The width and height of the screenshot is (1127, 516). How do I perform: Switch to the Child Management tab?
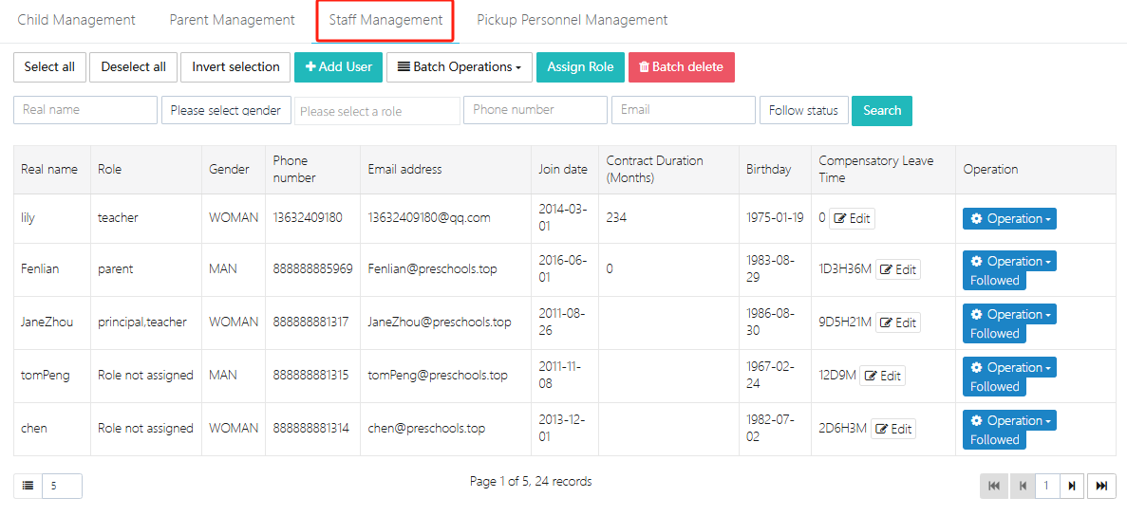point(76,20)
